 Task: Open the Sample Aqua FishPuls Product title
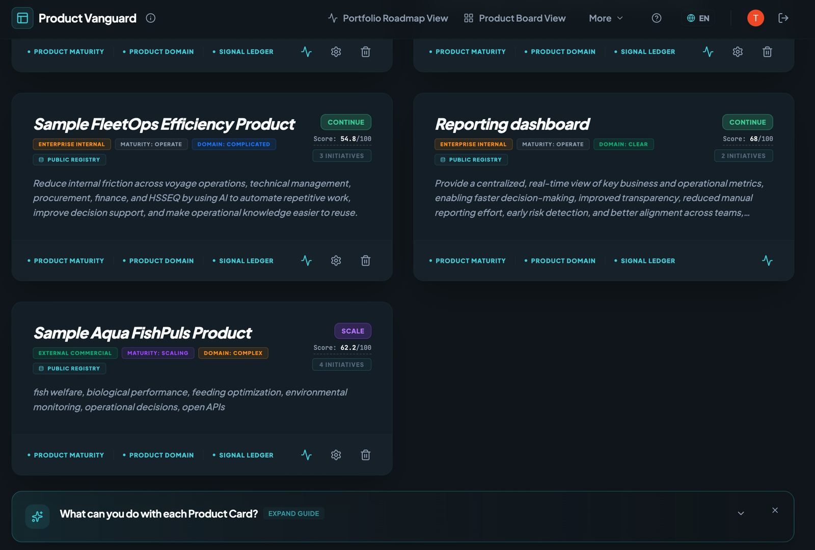coord(143,333)
